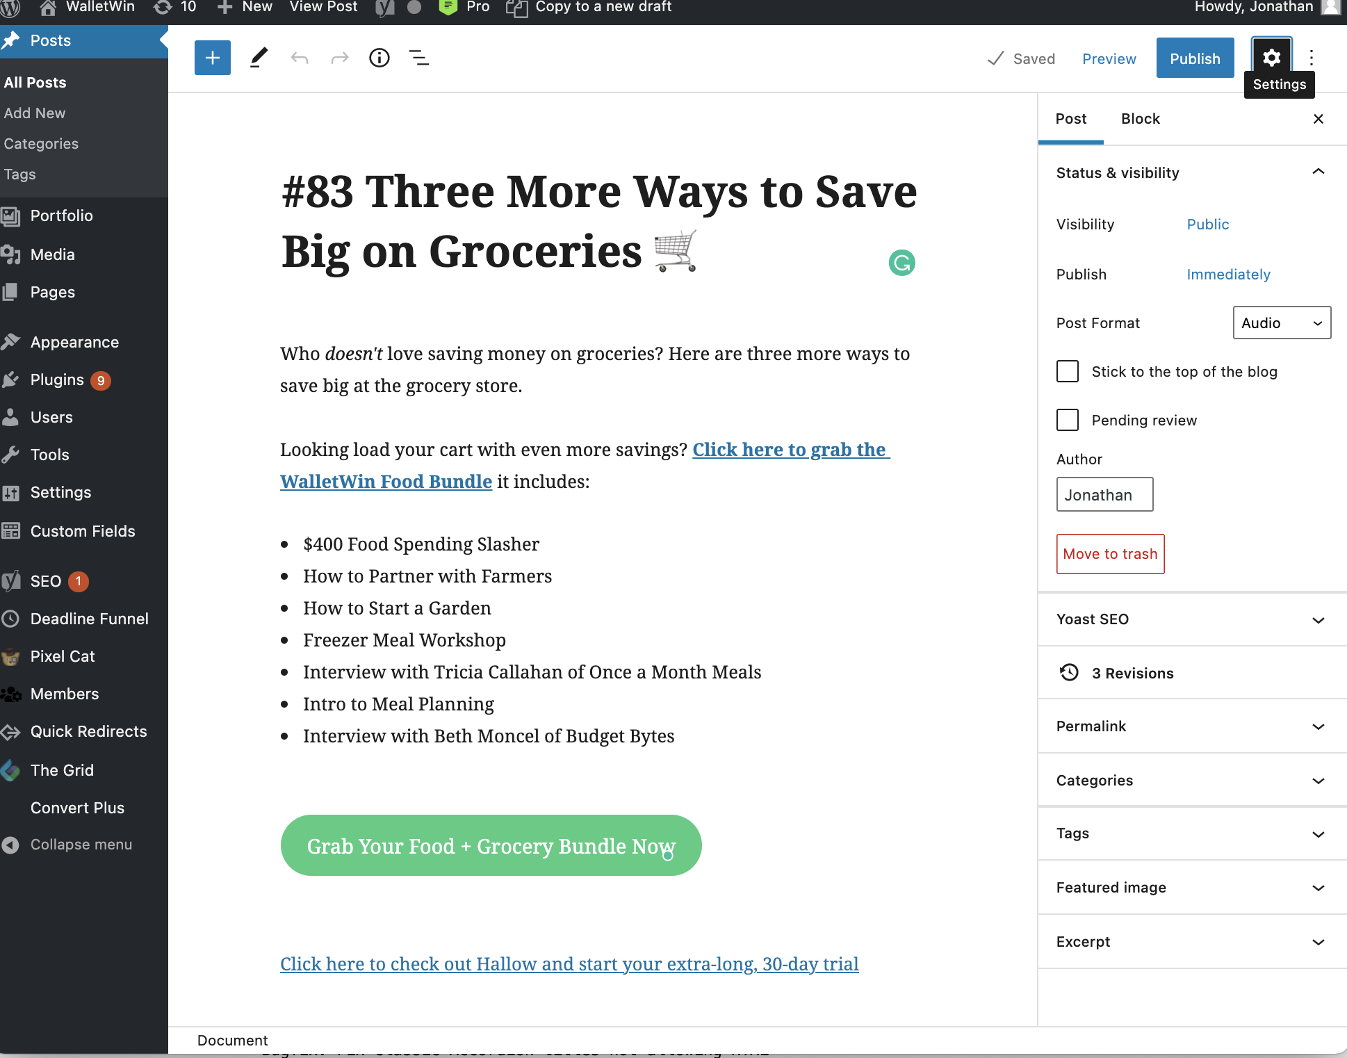Check the Pending review box
This screenshot has width=1347, height=1058.
click(1068, 420)
